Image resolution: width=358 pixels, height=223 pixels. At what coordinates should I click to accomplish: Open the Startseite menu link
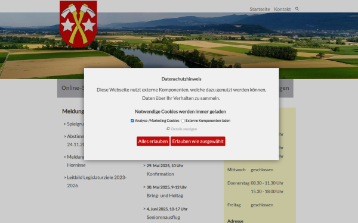[x=260, y=10]
